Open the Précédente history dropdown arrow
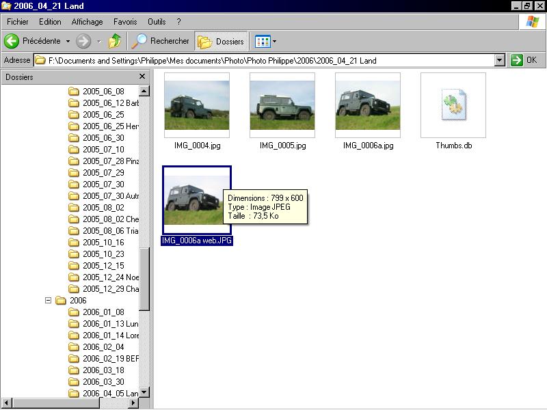Screen dimensions: 547x410 point(68,41)
